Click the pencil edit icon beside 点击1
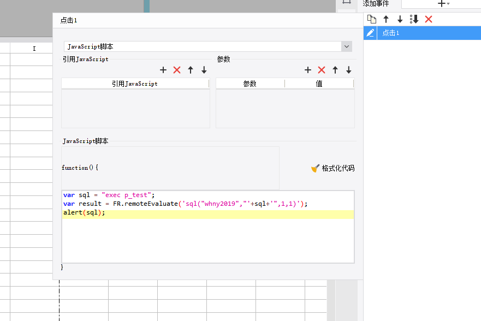This screenshot has width=481, height=321. [370, 33]
